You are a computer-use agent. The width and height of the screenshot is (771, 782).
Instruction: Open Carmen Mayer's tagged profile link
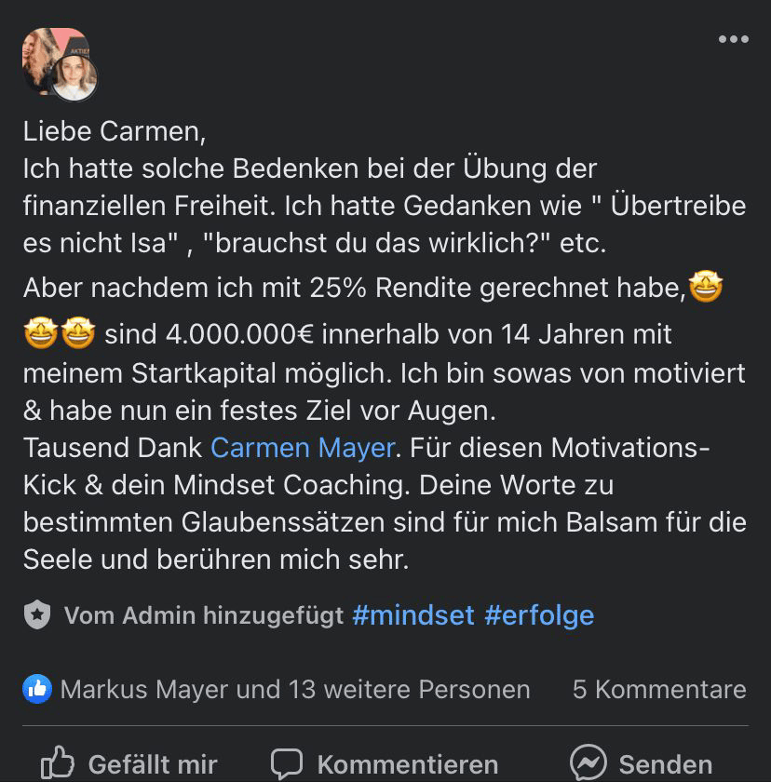pos(303,447)
